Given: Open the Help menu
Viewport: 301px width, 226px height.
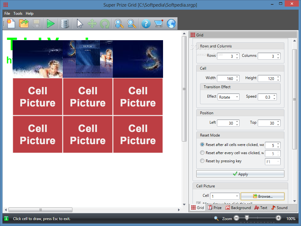Looking at the screenshot, I should point(29,13).
